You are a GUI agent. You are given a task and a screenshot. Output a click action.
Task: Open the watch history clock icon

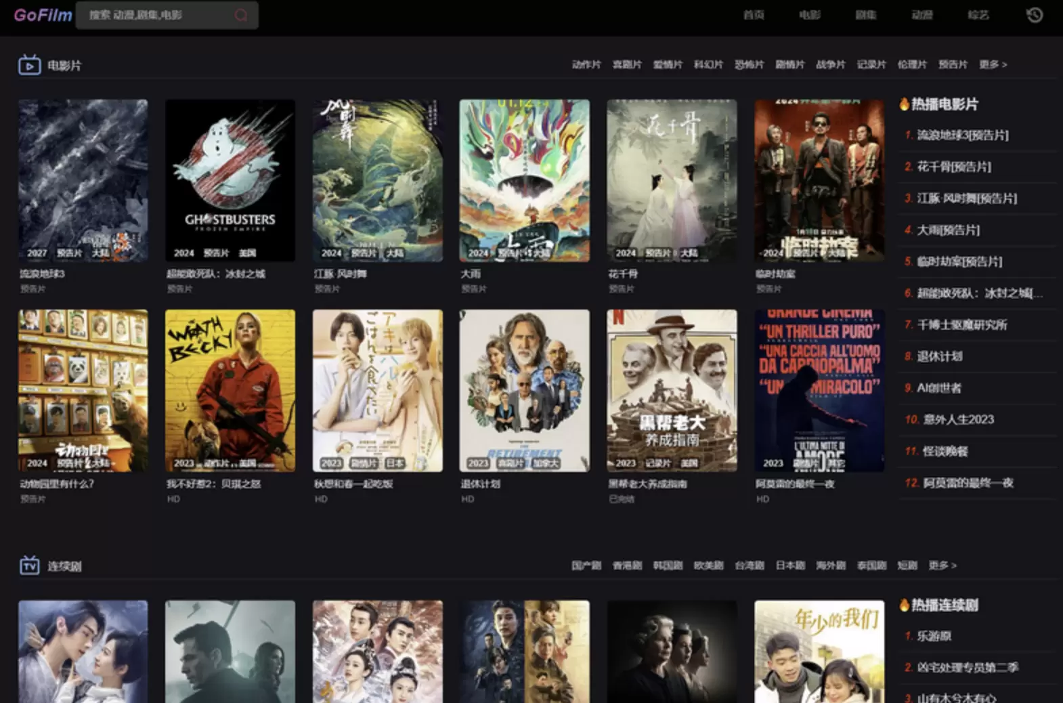pos(1035,15)
